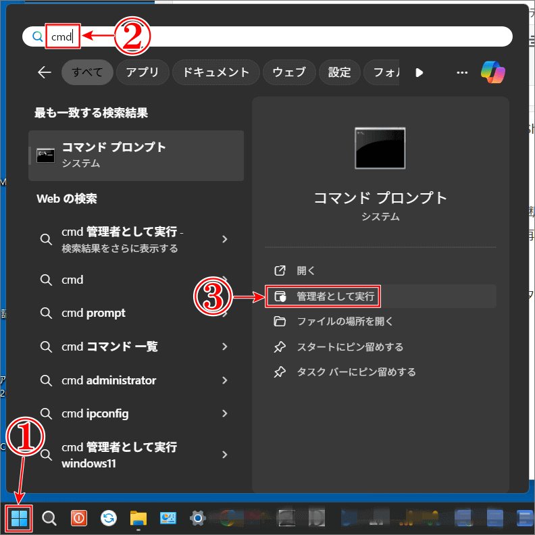Image resolution: width=535 pixels, height=535 pixels.
Task: Click the pin icon beside タスク バーにピン留めする
Action: tap(280, 372)
